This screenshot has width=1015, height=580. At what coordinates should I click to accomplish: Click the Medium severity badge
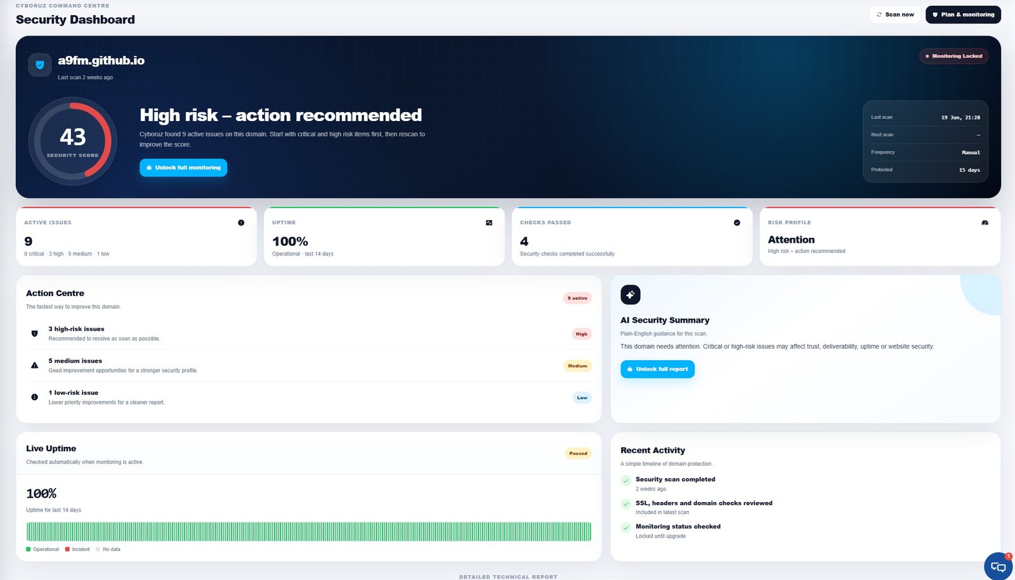pyautogui.click(x=577, y=366)
